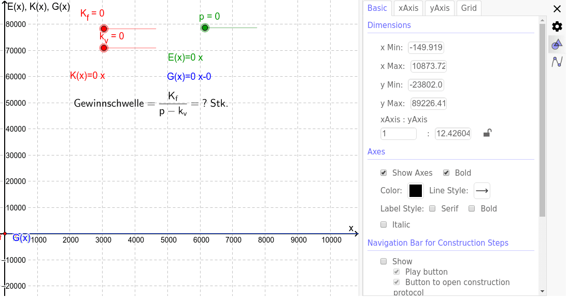Viewport: 567px width, 297px height.
Task: Open the function graph properties icon
Action: click(557, 62)
